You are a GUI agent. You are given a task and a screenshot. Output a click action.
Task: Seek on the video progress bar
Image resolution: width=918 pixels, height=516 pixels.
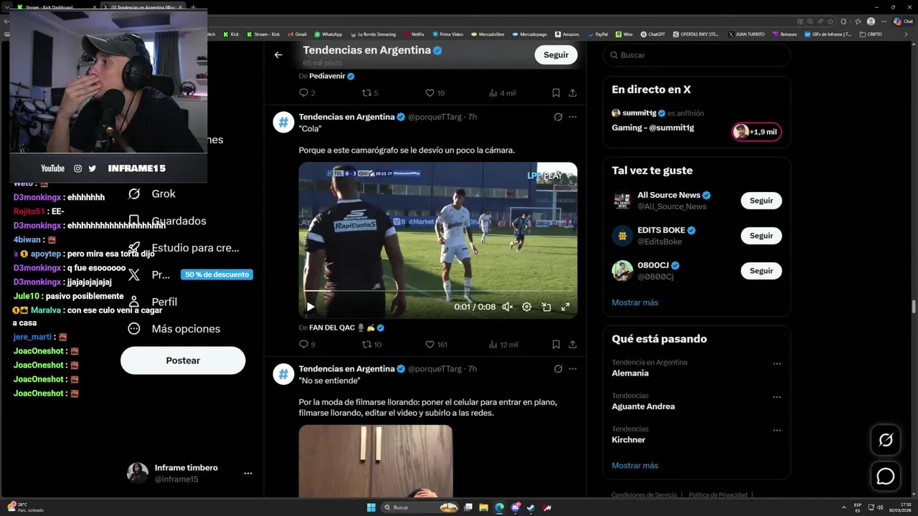point(437,291)
